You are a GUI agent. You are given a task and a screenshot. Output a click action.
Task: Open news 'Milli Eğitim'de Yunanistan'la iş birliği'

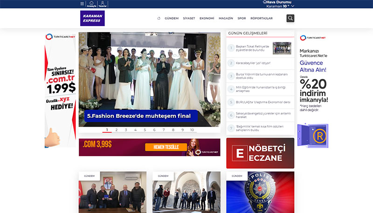point(261,89)
